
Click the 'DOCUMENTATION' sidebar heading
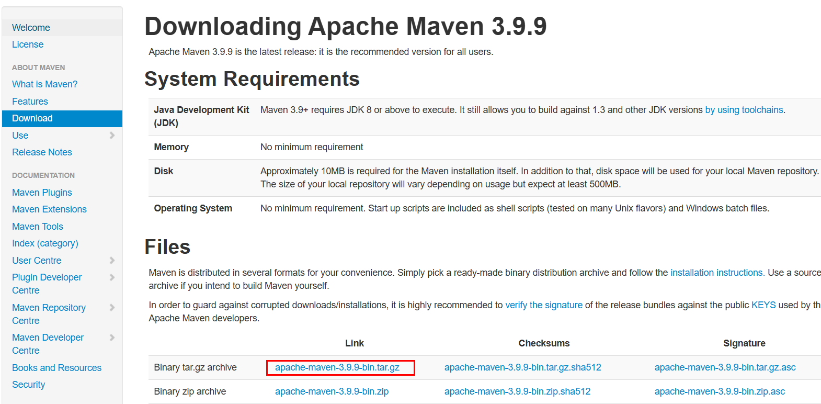(43, 175)
